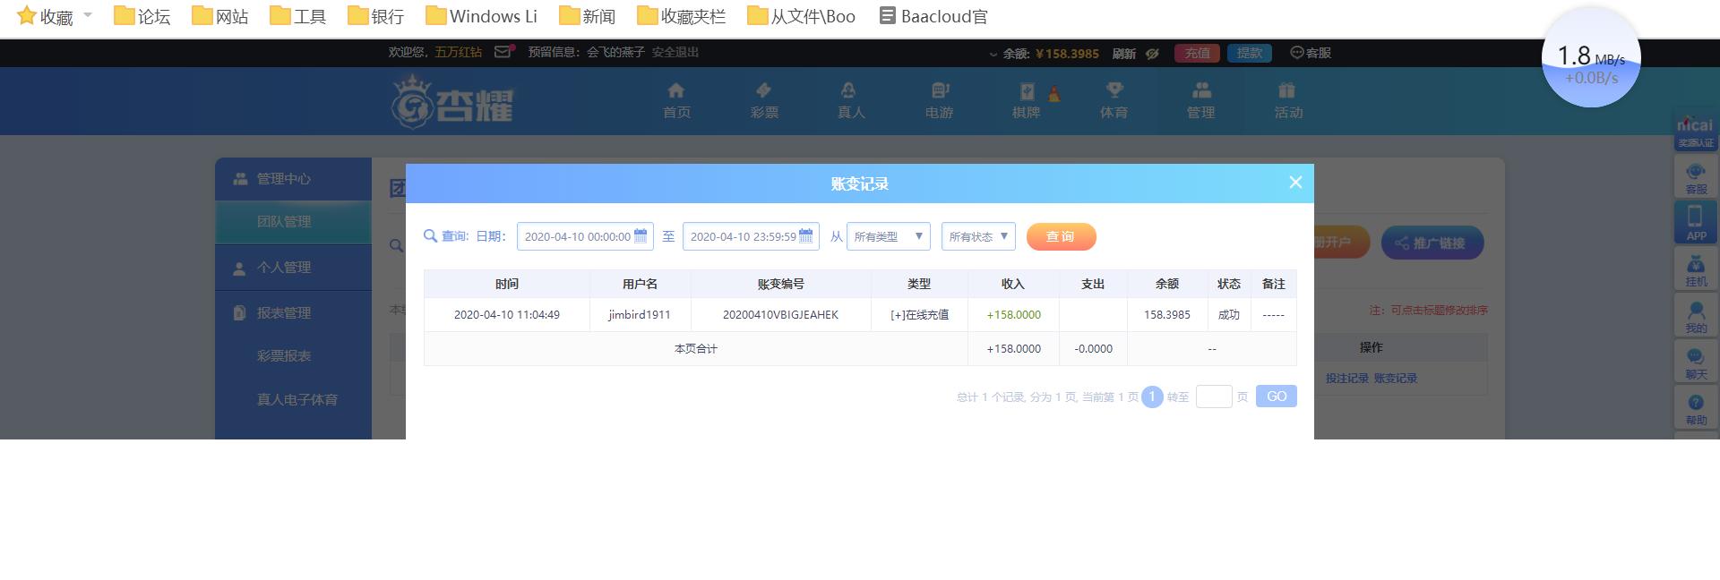Image resolution: width=1720 pixels, height=580 pixels.
Task: Select 管理中心 in the left menu
Action: [x=293, y=179]
